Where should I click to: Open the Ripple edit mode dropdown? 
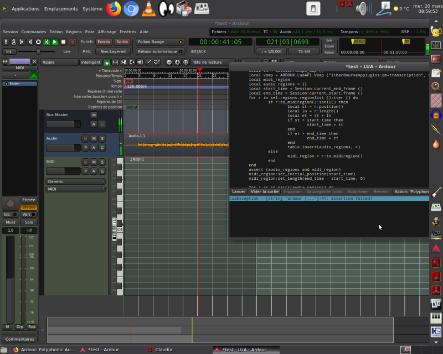coord(59,63)
